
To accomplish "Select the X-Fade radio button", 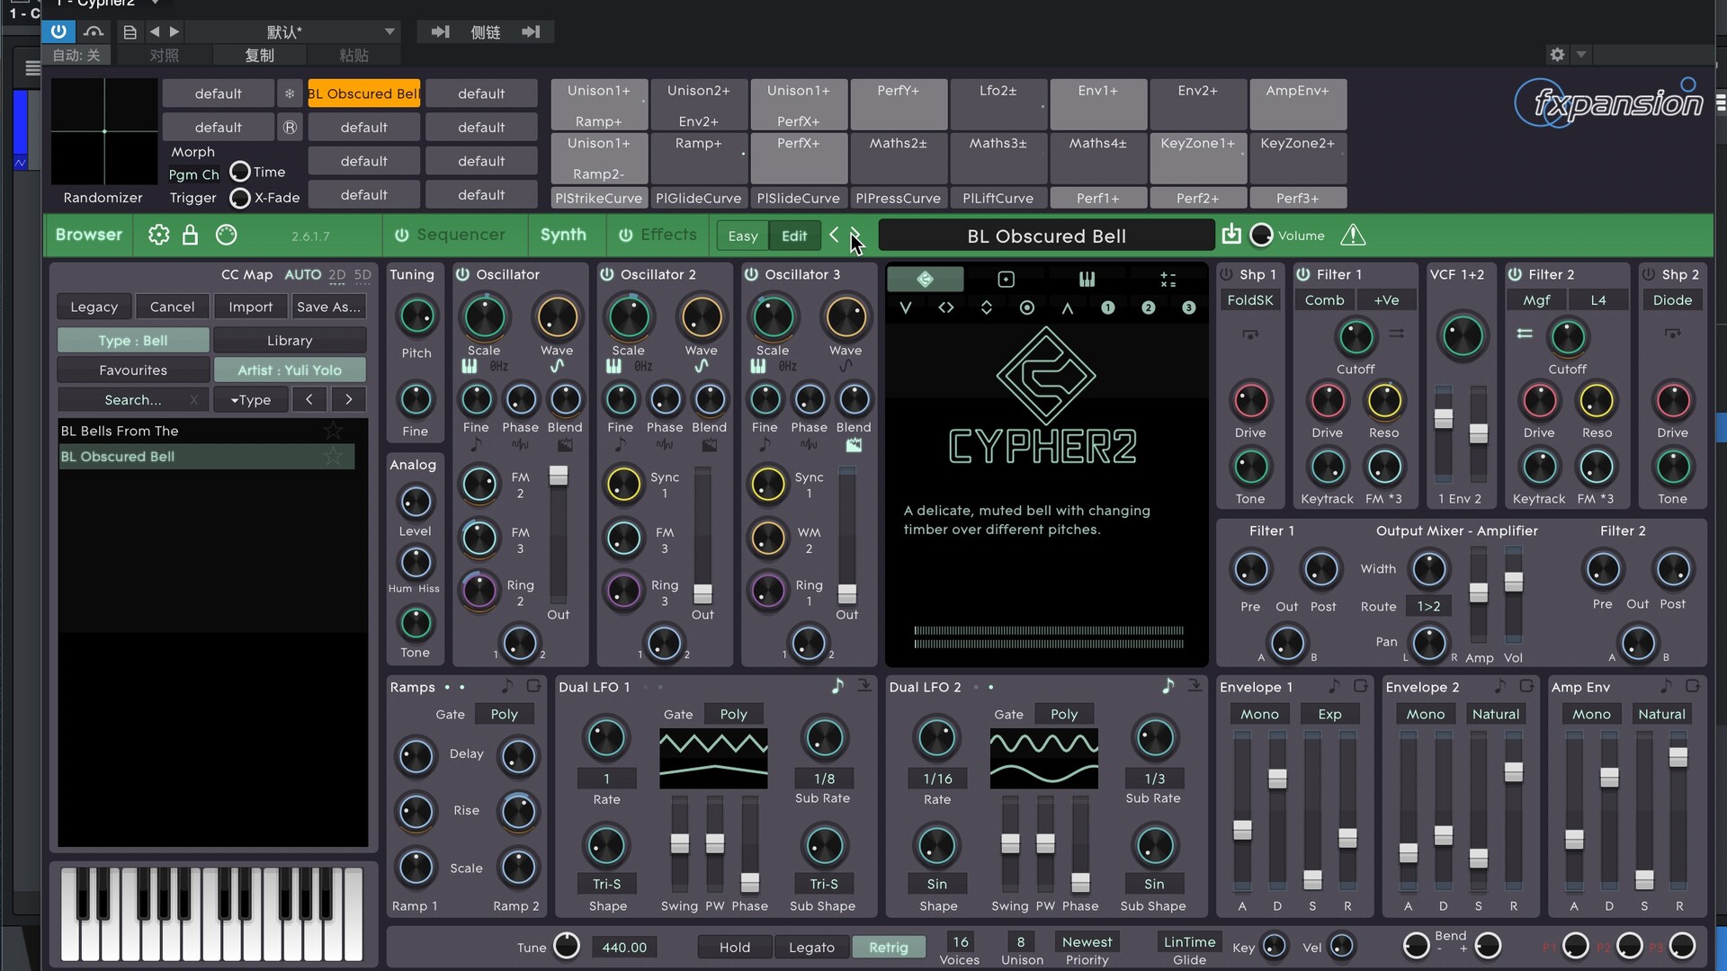I will pyautogui.click(x=239, y=197).
